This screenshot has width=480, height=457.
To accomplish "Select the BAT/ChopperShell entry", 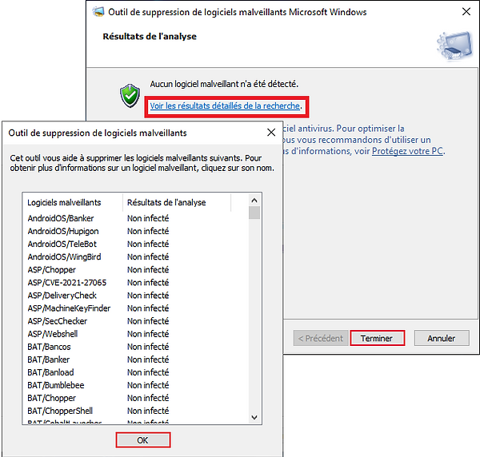I will coord(60,411).
